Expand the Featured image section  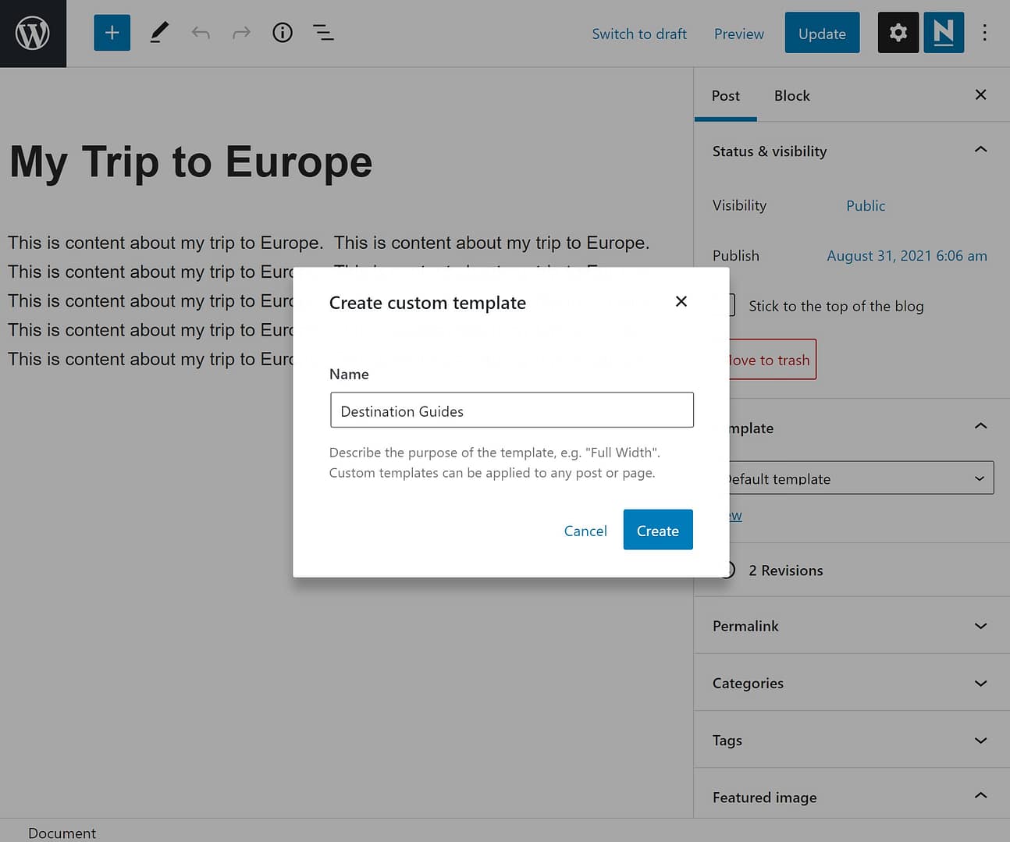851,797
